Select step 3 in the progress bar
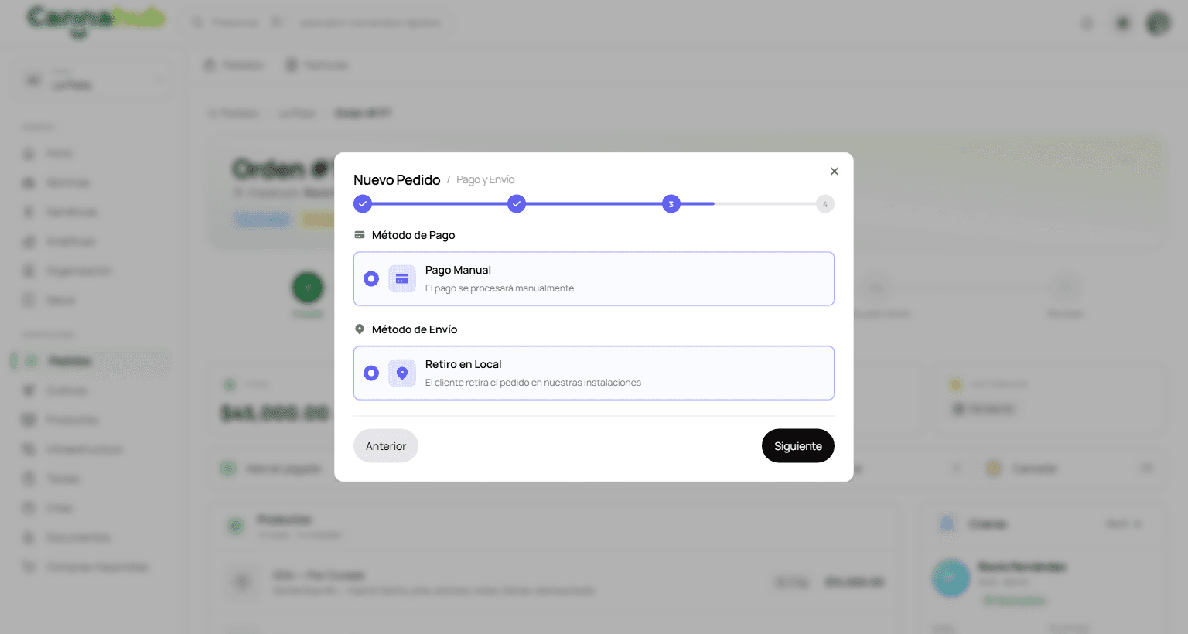 [x=671, y=204]
